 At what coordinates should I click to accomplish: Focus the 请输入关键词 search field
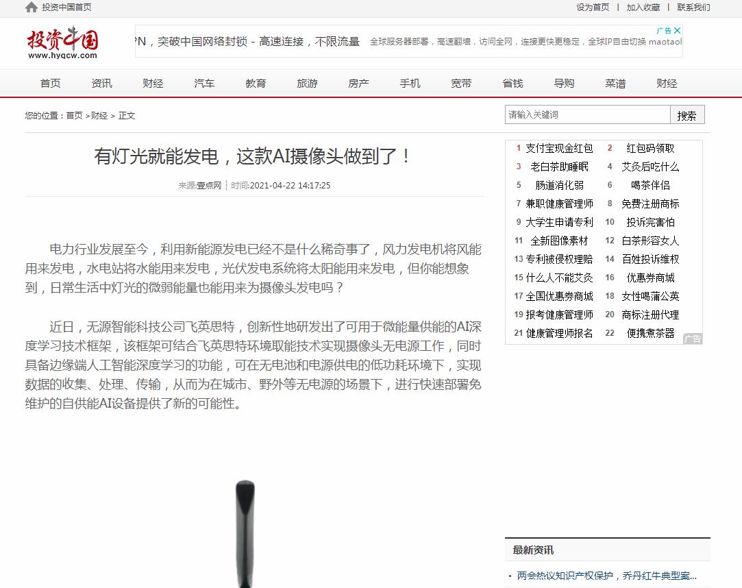(x=588, y=114)
